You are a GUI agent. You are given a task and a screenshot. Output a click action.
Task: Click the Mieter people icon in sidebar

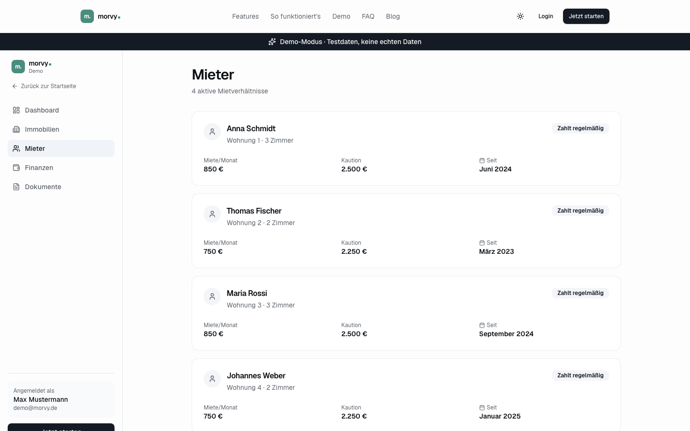pos(16,148)
